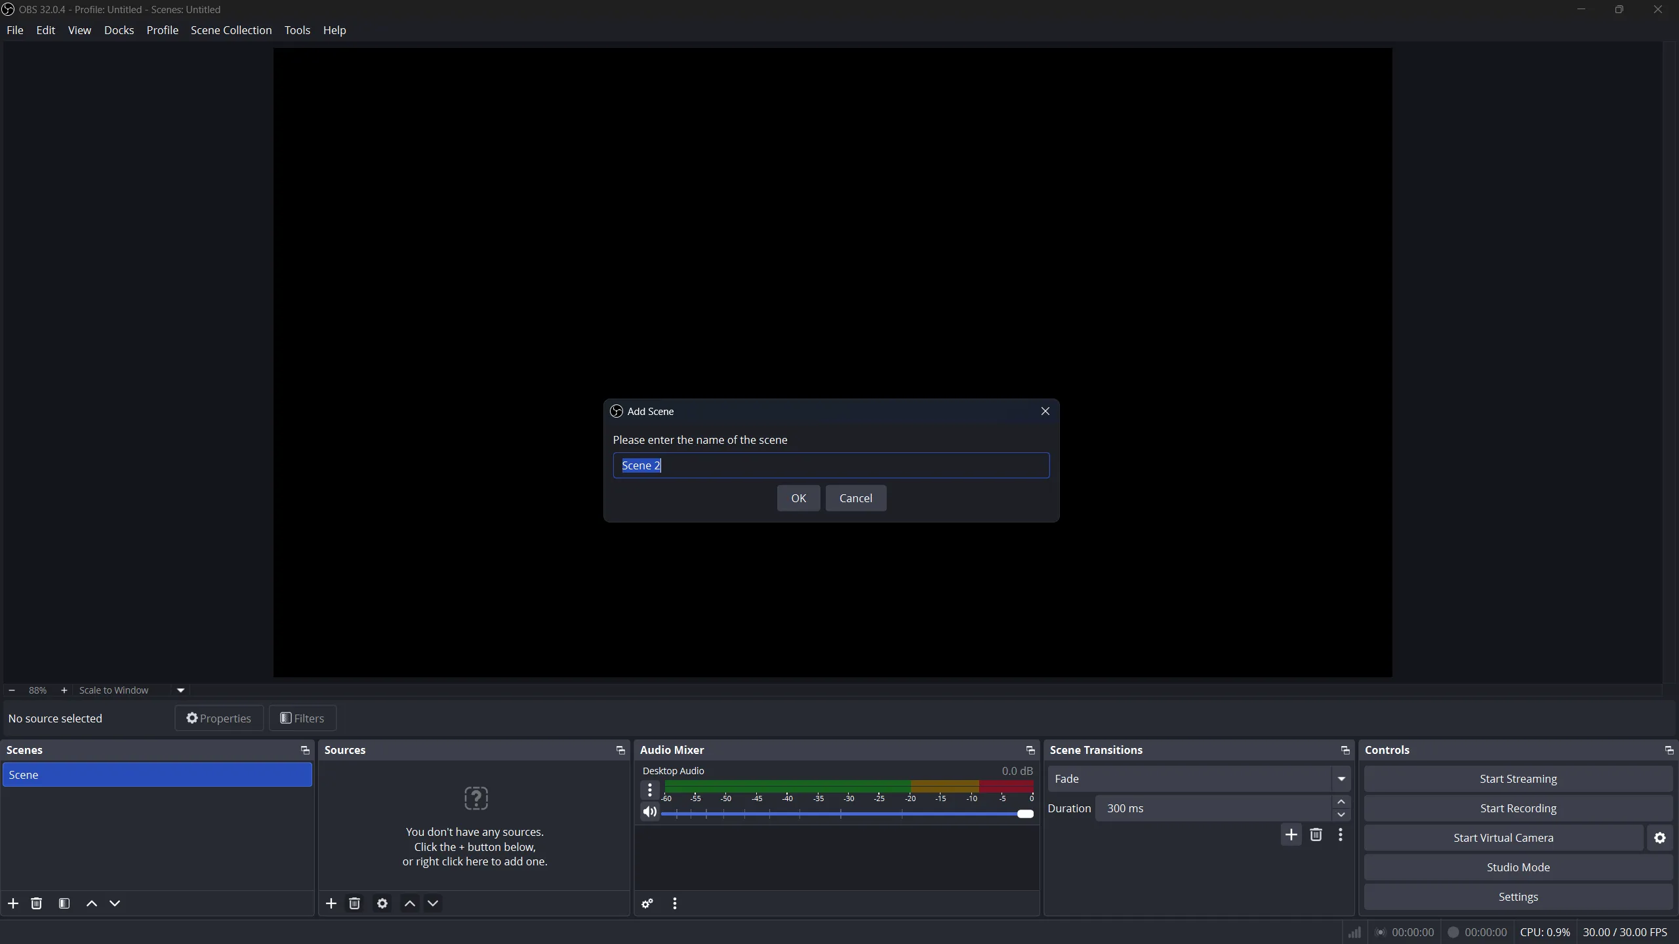Open the Docks menu
The width and height of the screenshot is (1679, 944).
(x=119, y=30)
